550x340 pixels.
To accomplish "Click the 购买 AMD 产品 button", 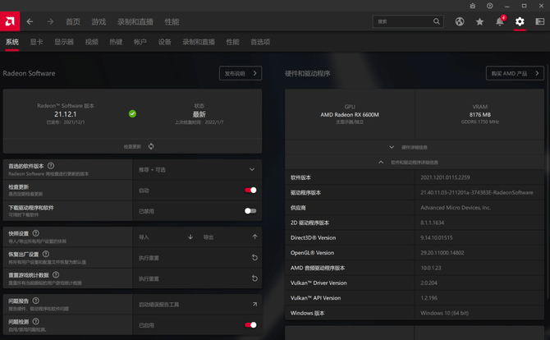I will point(515,73).
